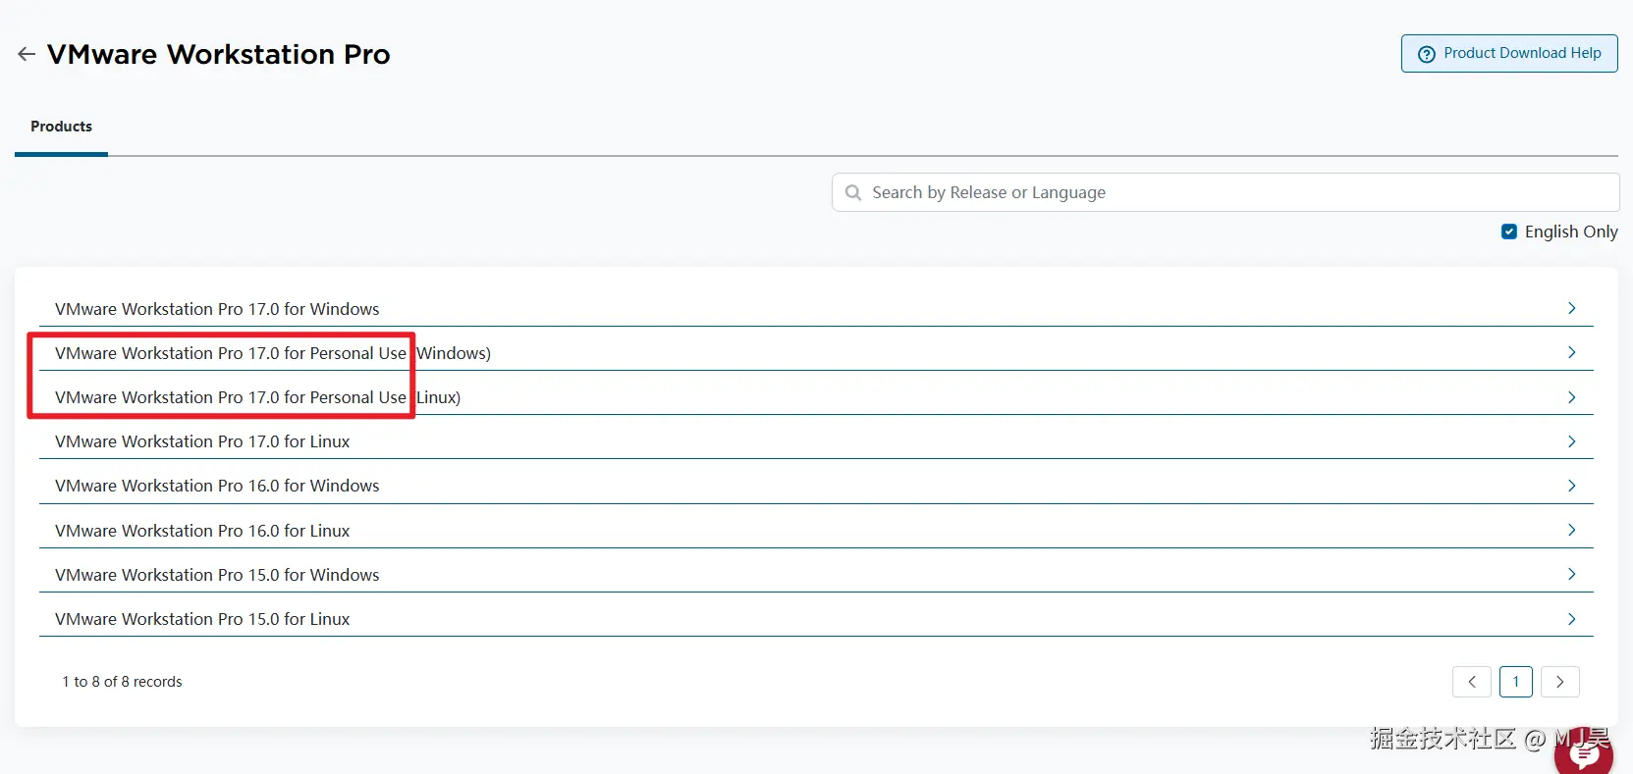Focus the Search by Release or Language field

pos(1225,192)
